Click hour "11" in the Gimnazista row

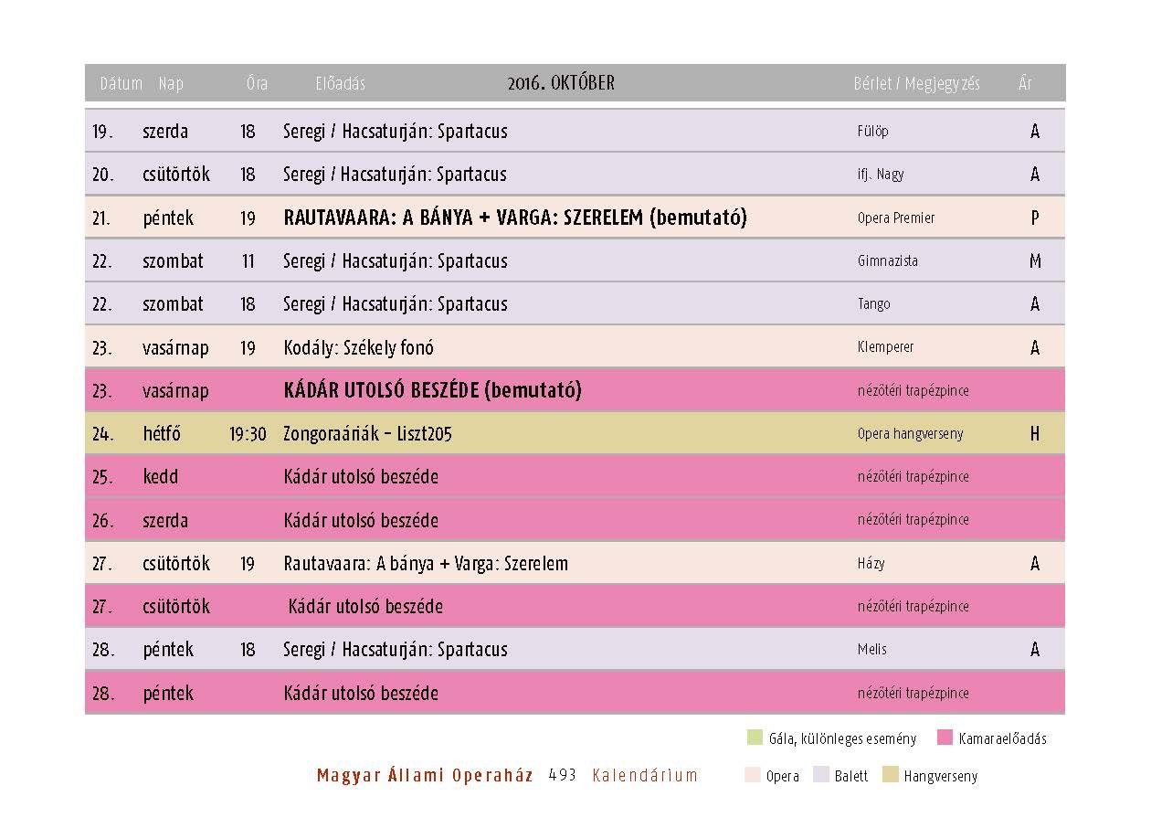[x=248, y=260]
